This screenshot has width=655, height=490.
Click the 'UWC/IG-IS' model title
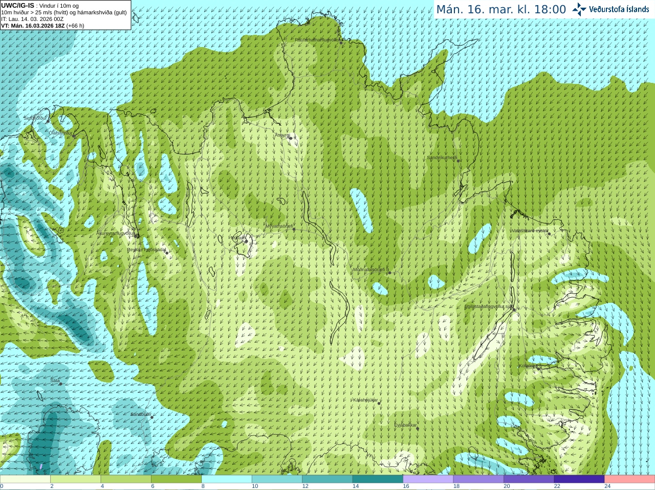(18, 6)
